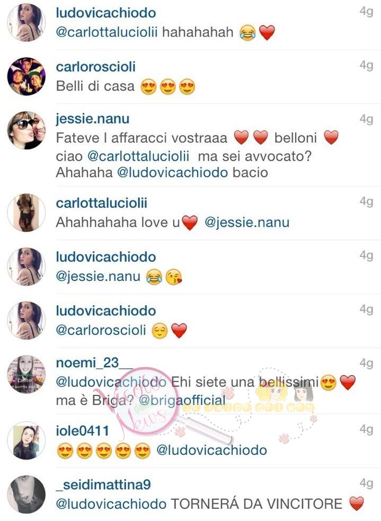Open the iole0411 username

(x=82, y=431)
